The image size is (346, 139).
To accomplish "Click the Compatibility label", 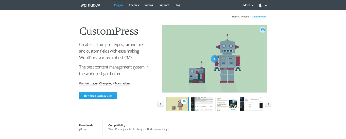I will coord(117,125).
